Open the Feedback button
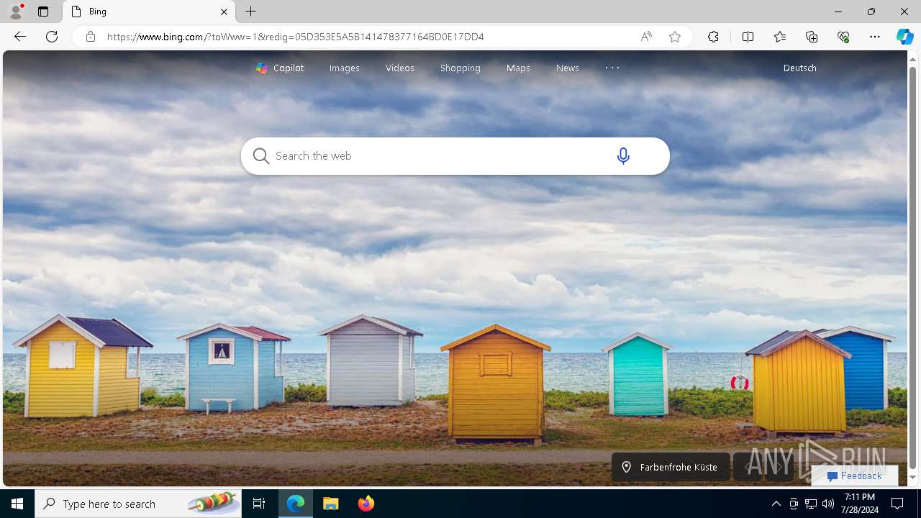Screen dimensions: 921x518 click(854, 476)
